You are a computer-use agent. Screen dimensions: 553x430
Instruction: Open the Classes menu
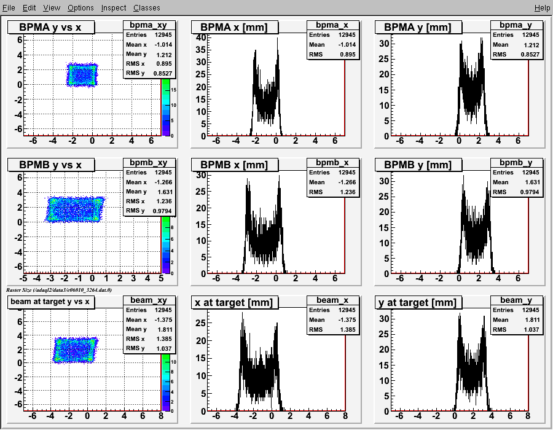pyautogui.click(x=146, y=8)
